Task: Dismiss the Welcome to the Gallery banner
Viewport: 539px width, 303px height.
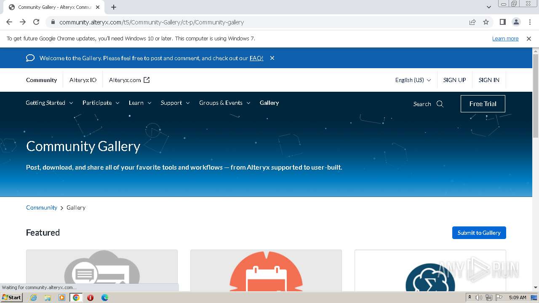Action: tap(272, 58)
